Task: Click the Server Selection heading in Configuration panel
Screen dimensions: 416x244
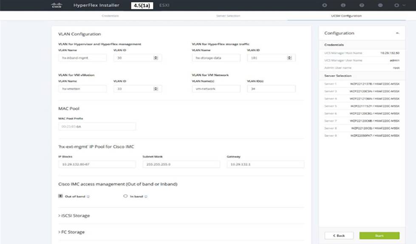Action: [x=338, y=76]
